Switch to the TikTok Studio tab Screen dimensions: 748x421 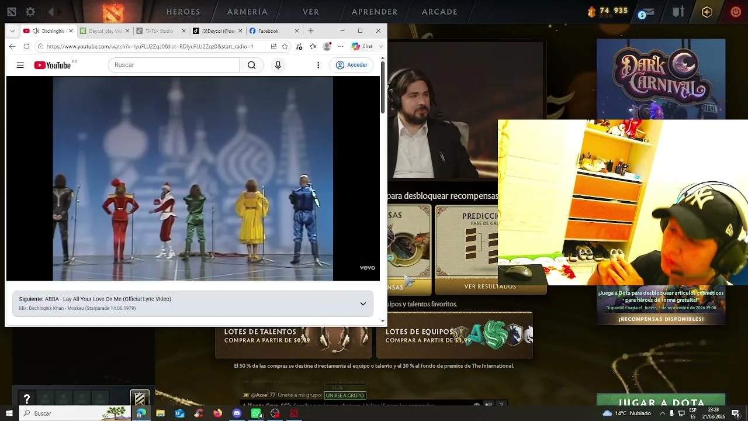click(x=160, y=31)
